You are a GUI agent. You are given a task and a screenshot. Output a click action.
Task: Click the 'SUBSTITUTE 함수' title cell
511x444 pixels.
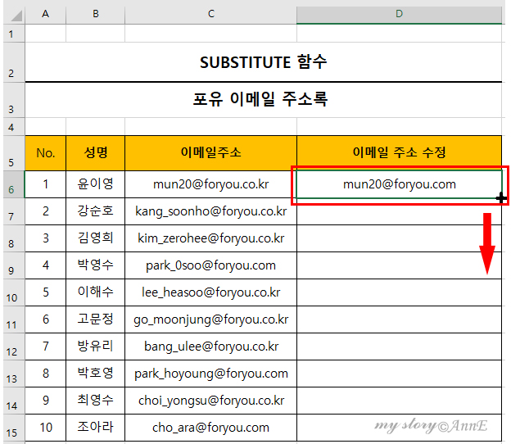coord(264,62)
